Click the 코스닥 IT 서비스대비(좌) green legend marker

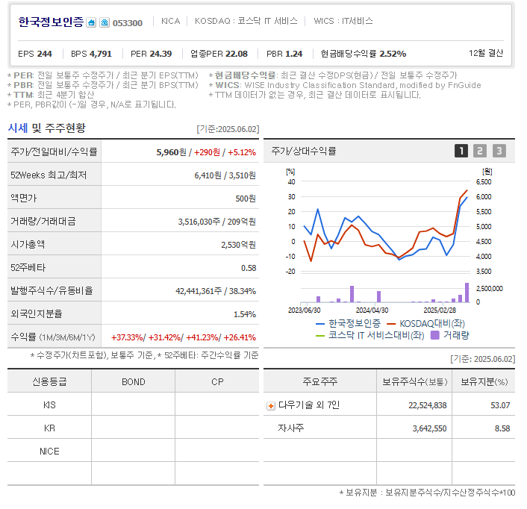coord(320,335)
